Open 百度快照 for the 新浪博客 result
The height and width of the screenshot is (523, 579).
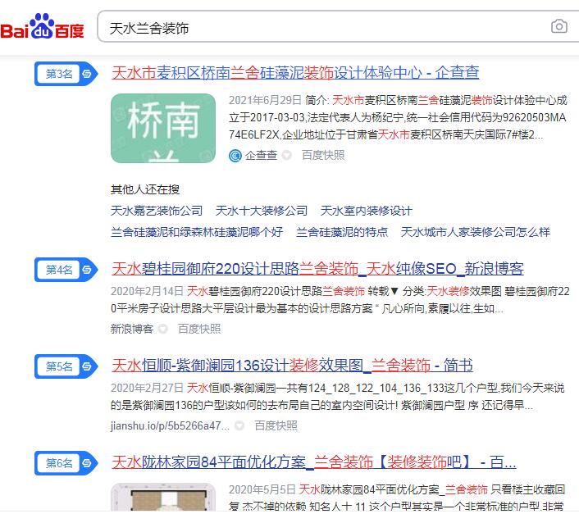[199, 329]
